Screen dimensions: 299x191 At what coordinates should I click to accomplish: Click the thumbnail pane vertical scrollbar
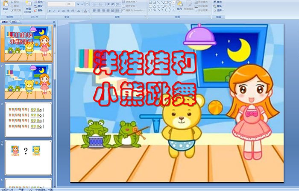click(x=55, y=106)
